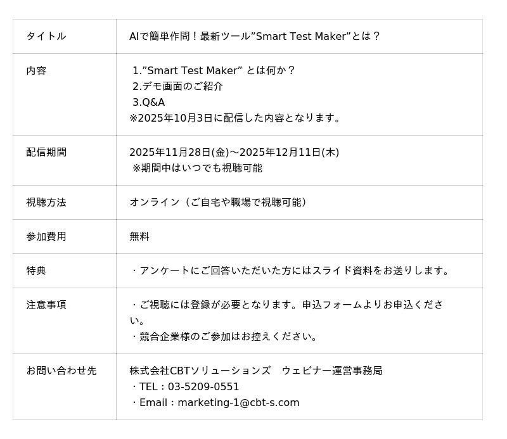507x439 pixels.
Task: Click the survey slide-material benefit text
Action: coord(292,271)
